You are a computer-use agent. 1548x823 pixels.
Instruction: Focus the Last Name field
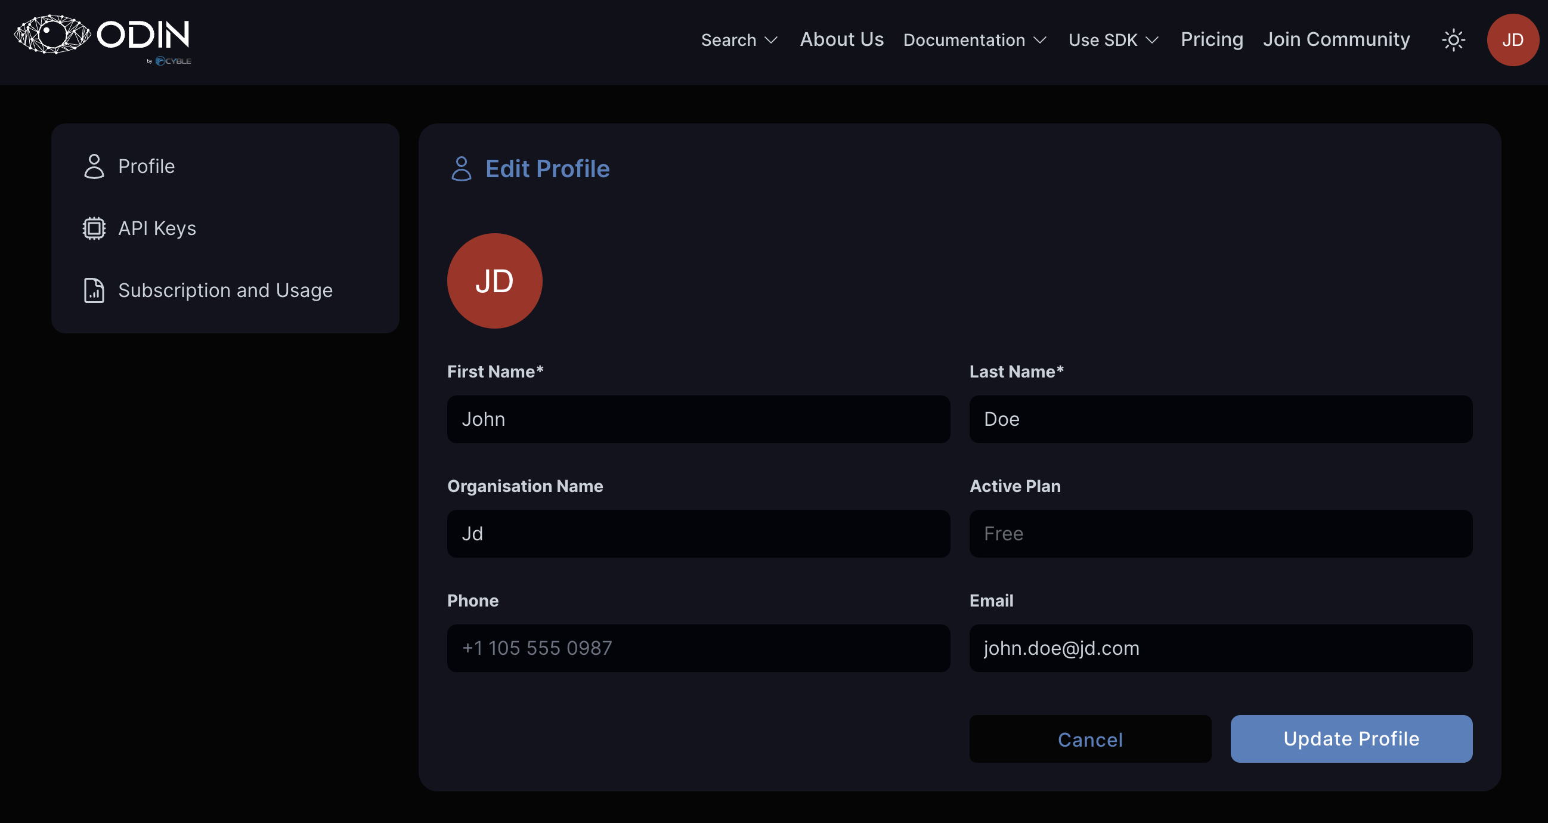coord(1221,419)
